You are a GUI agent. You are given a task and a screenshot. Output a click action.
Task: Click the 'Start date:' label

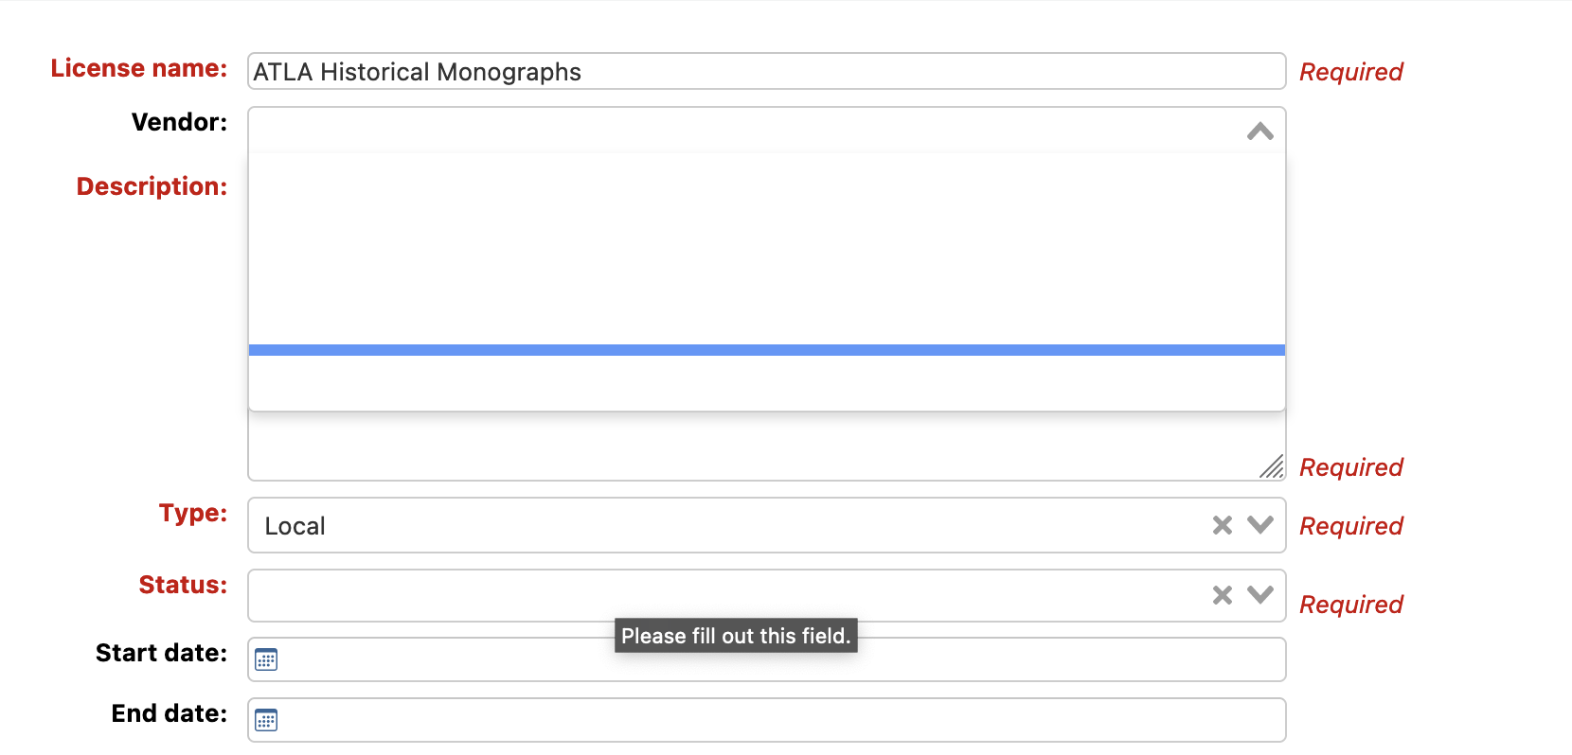pyautogui.click(x=161, y=653)
